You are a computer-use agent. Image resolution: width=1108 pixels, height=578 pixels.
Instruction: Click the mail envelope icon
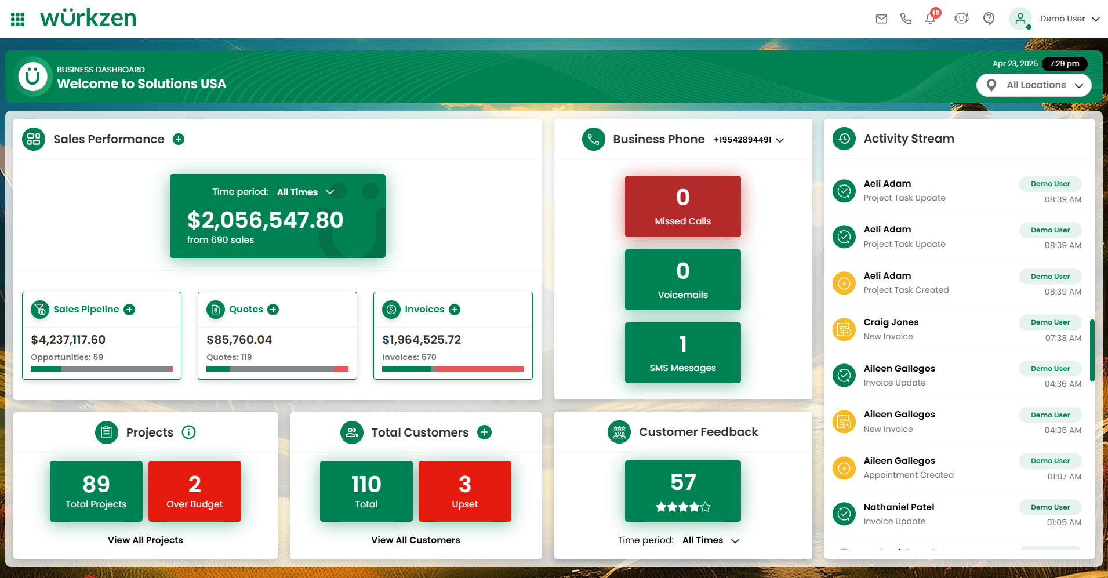(x=881, y=19)
